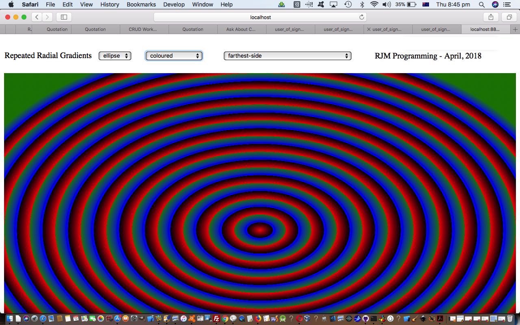Reload the localhost page
Image resolution: width=520 pixels, height=325 pixels.
(362, 17)
